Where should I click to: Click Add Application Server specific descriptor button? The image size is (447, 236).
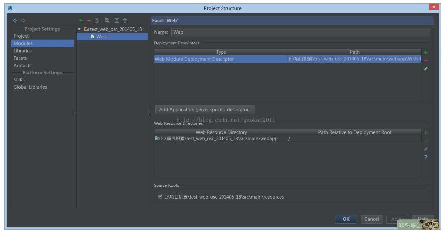(205, 109)
